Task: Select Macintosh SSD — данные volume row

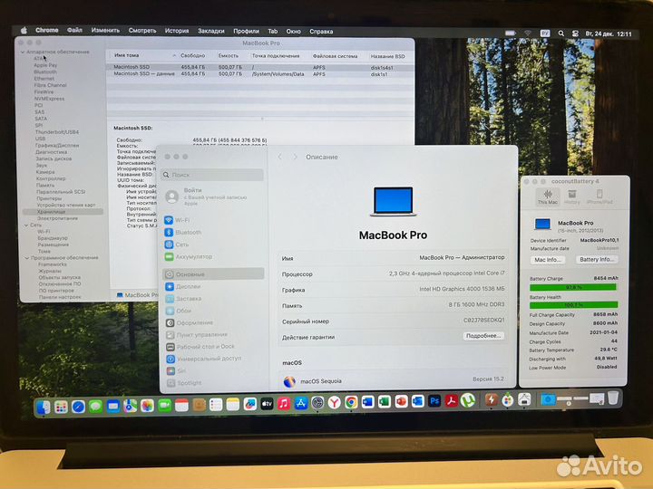Action: (x=260, y=73)
